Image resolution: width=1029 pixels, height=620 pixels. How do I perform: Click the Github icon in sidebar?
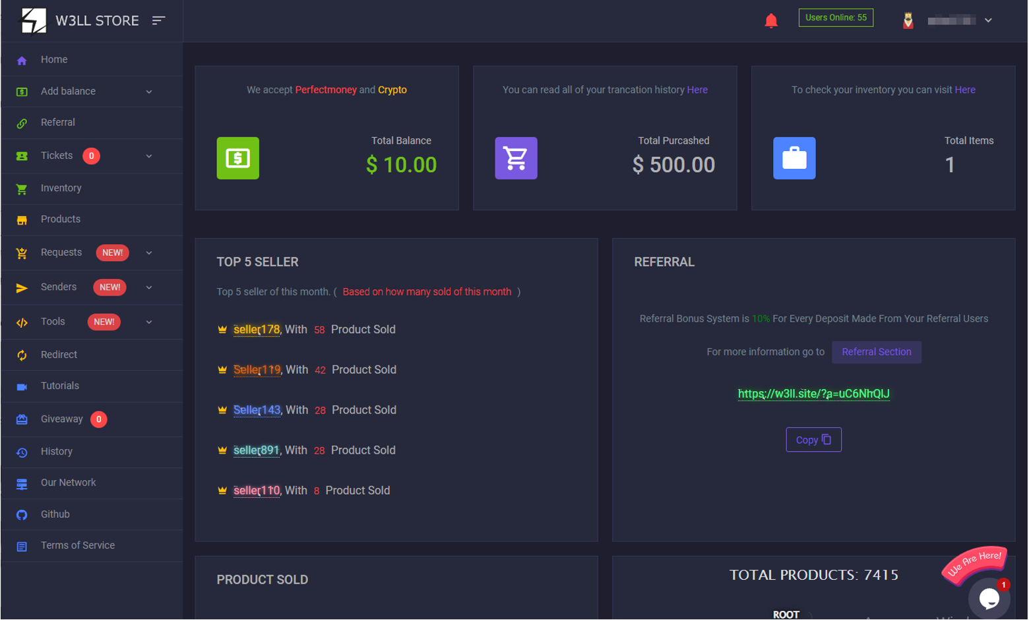[22, 514]
